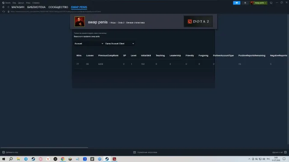Open Yandex Browser from the taskbar
The width and height of the screenshot is (289, 162).
click(48, 159)
